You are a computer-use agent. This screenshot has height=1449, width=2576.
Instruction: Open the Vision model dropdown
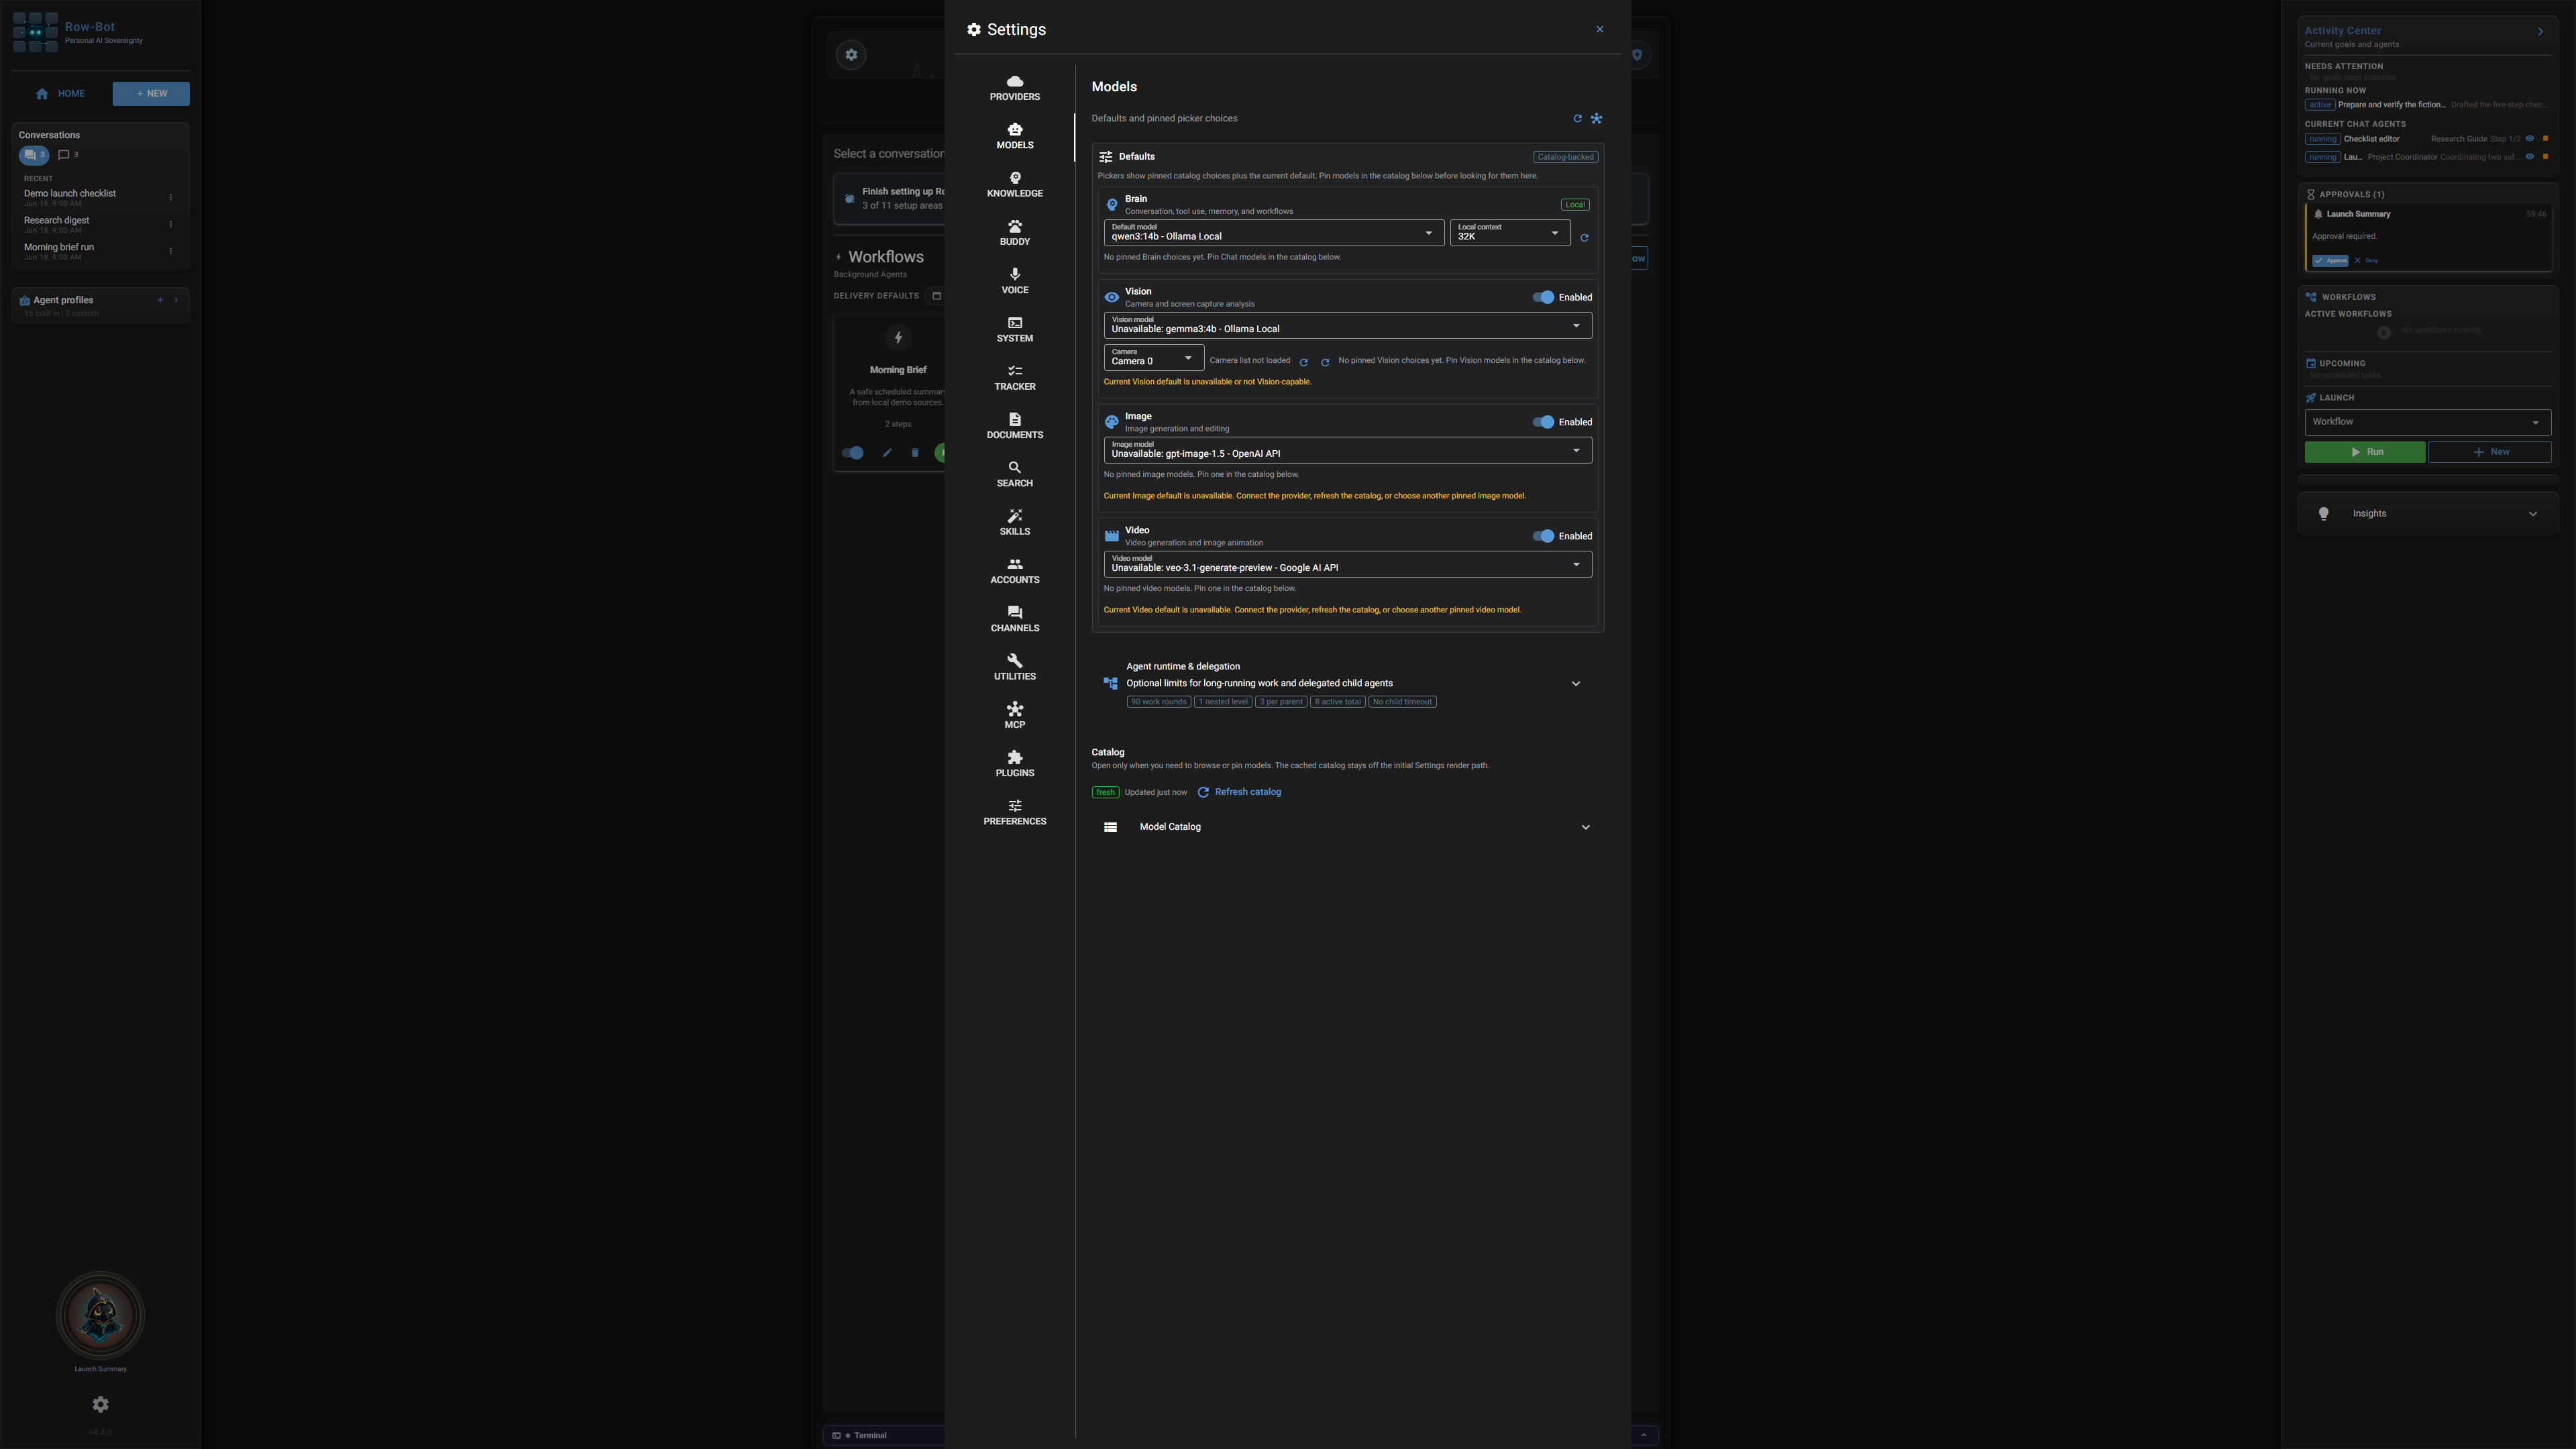[1347, 325]
